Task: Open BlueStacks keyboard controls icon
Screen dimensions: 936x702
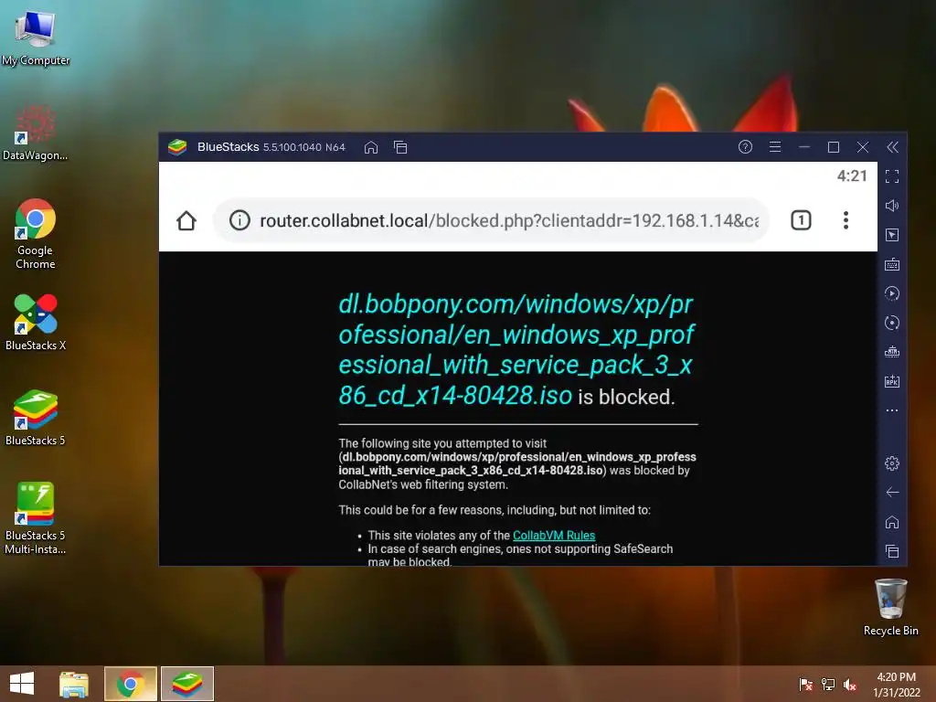Action: 892,264
